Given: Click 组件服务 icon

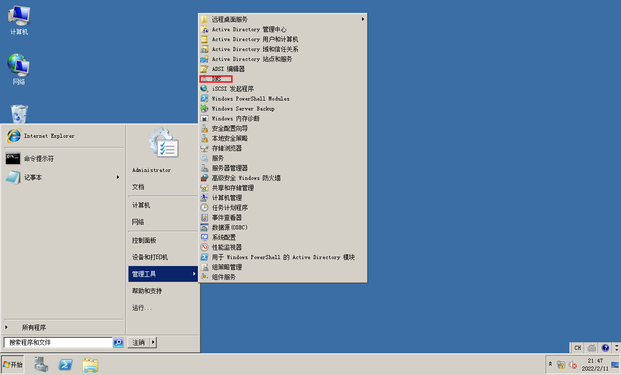Looking at the screenshot, I should click(x=204, y=277).
